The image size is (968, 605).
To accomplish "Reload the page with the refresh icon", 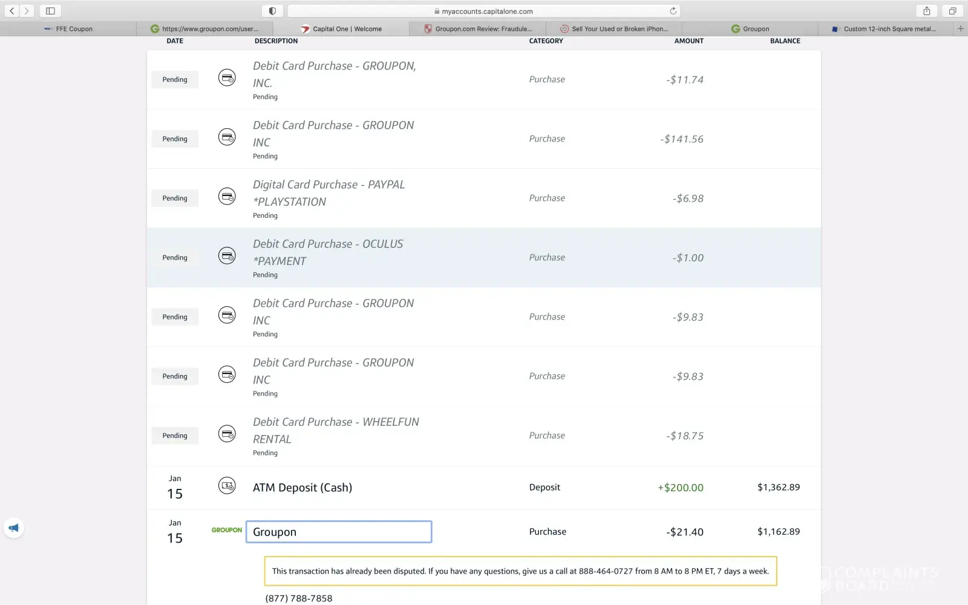I will [x=673, y=11].
